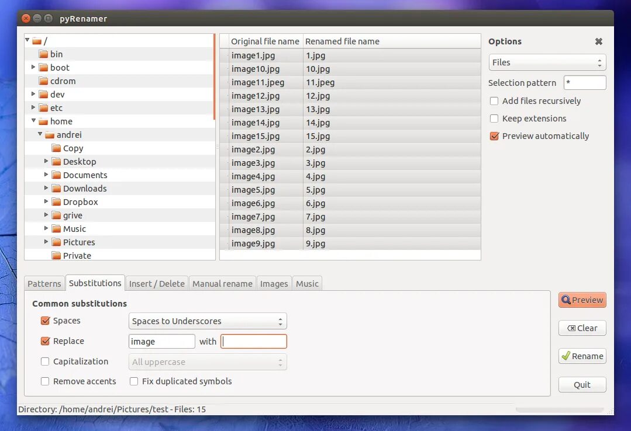Click the Replace 'image' text field
The image size is (631, 431).
162,341
